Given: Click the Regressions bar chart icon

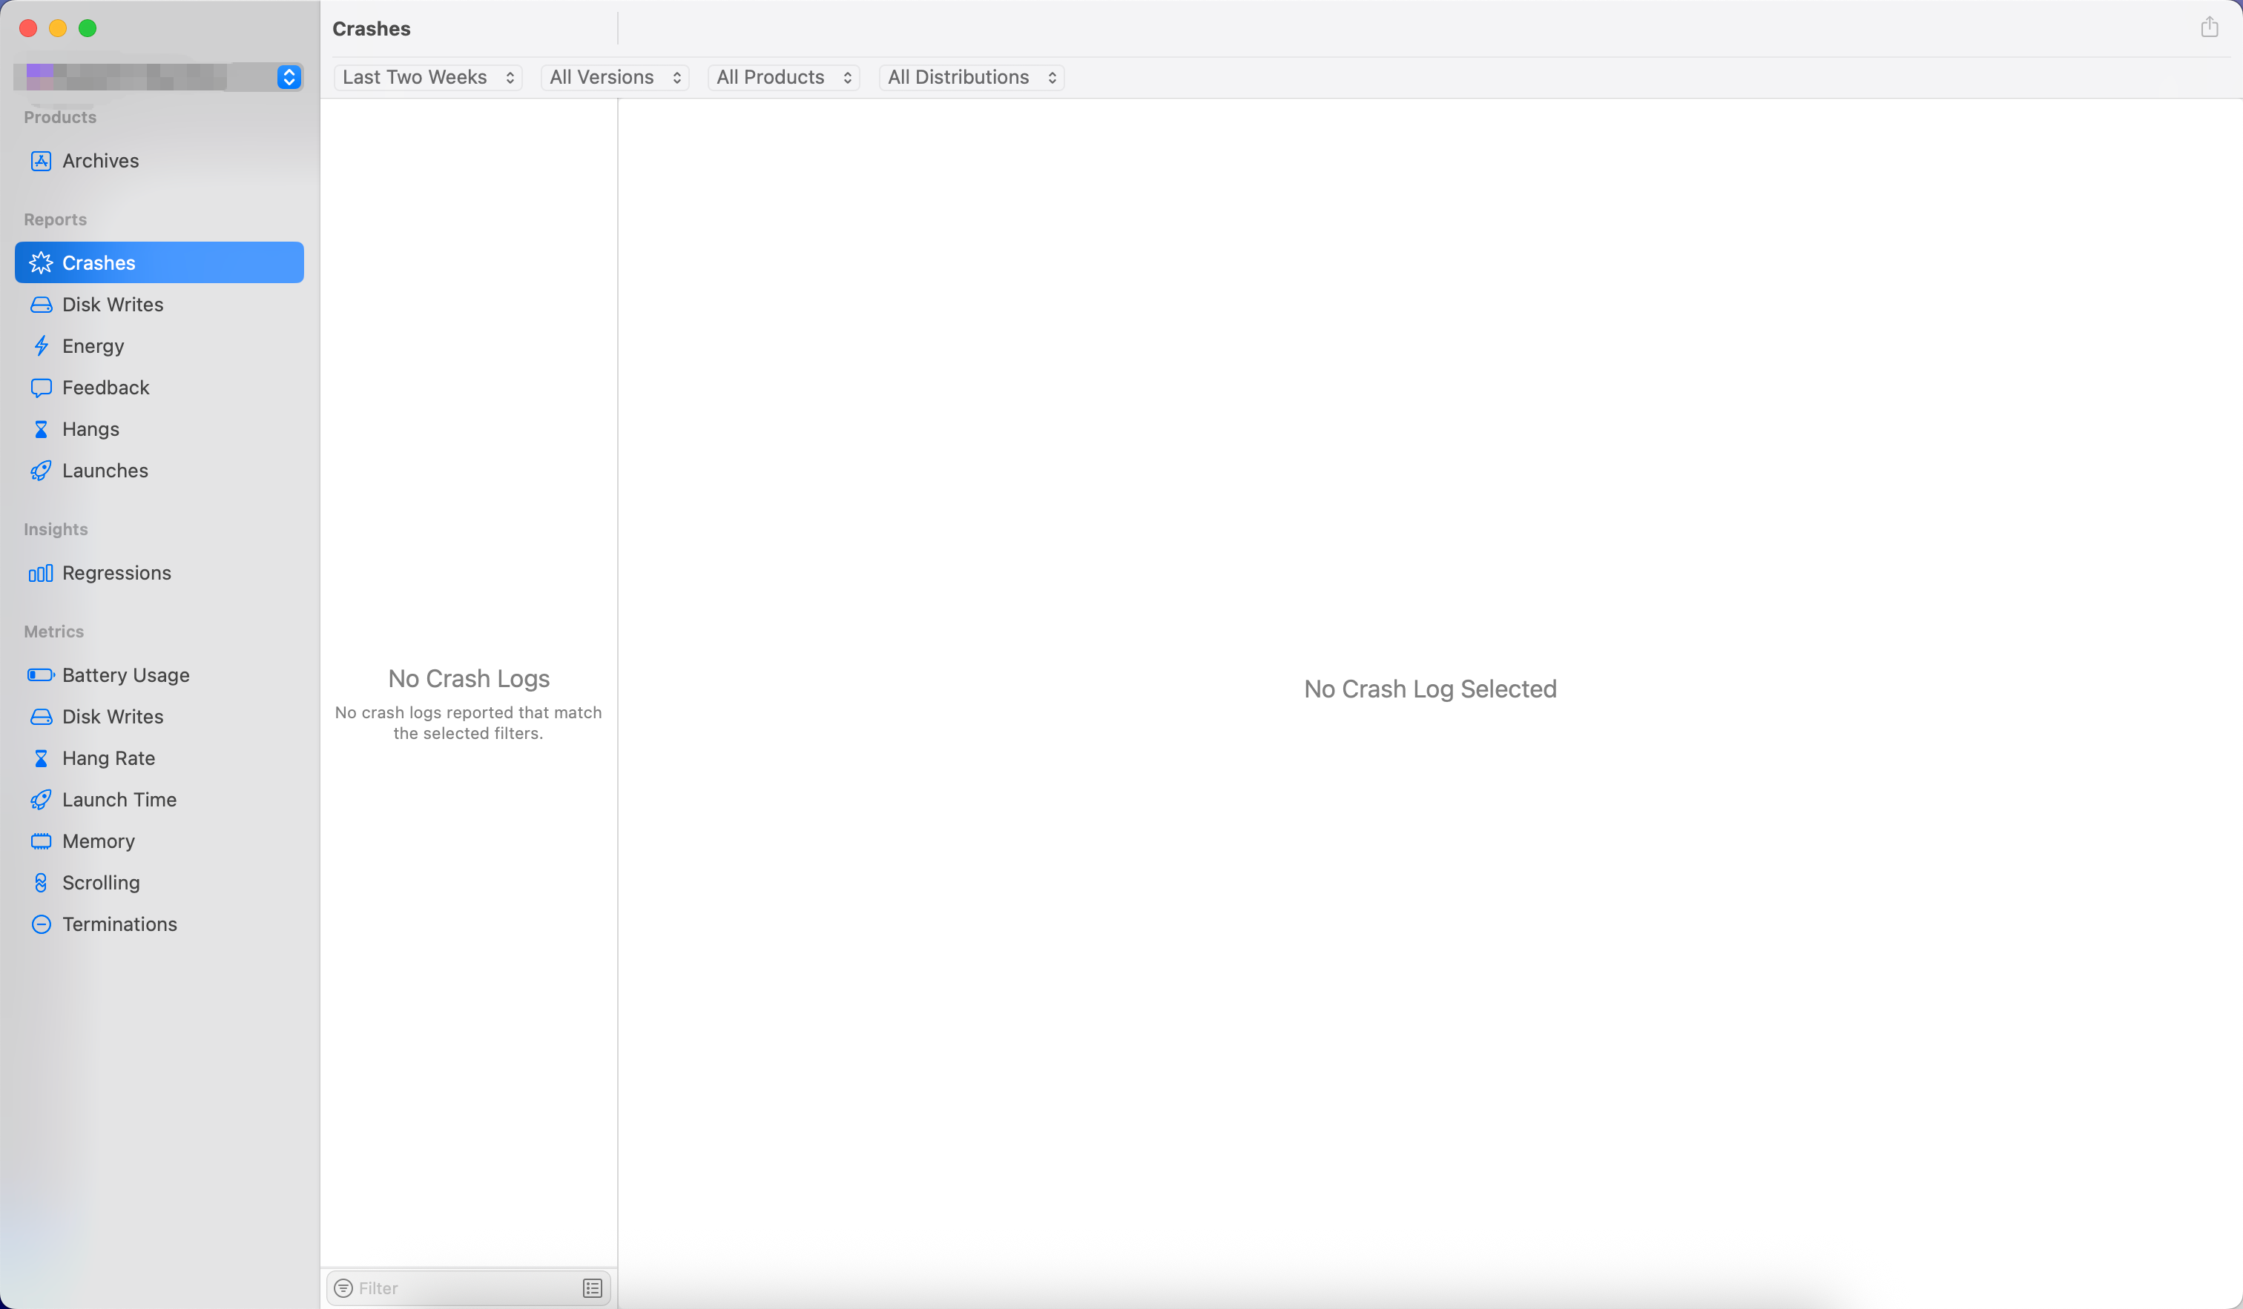Looking at the screenshot, I should pyautogui.click(x=41, y=574).
